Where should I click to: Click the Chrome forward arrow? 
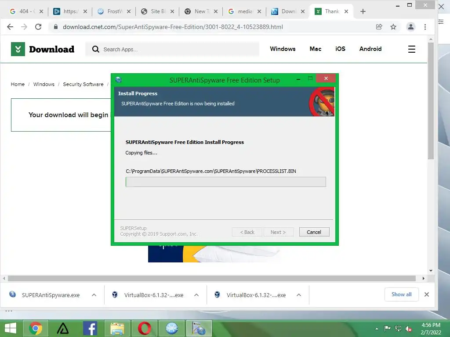(24, 27)
